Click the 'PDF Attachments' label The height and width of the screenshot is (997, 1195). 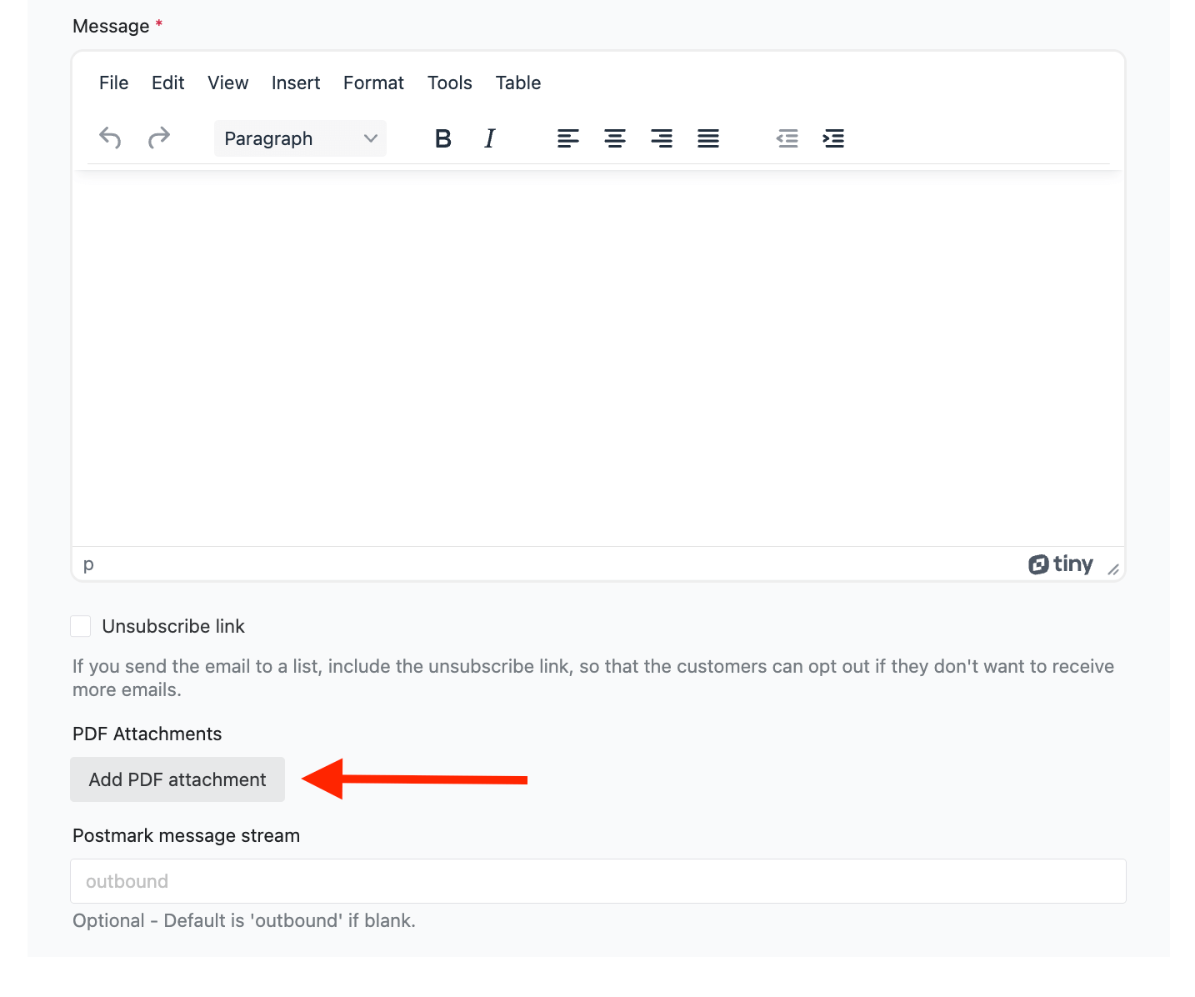[147, 734]
